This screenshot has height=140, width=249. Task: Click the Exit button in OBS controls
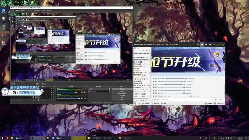(x=122, y=100)
